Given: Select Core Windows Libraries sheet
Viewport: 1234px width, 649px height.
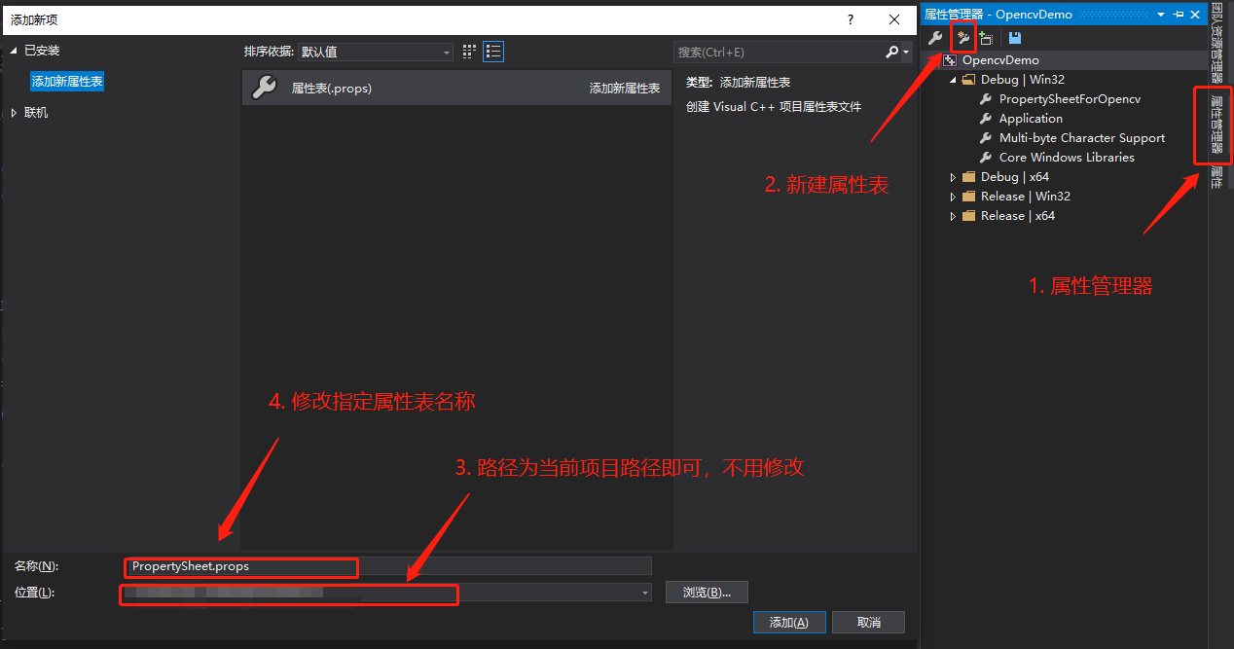Looking at the screenshot, I should click(1067, 158).
